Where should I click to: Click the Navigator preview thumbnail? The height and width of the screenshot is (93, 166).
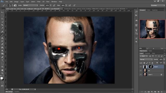point(152,29)
